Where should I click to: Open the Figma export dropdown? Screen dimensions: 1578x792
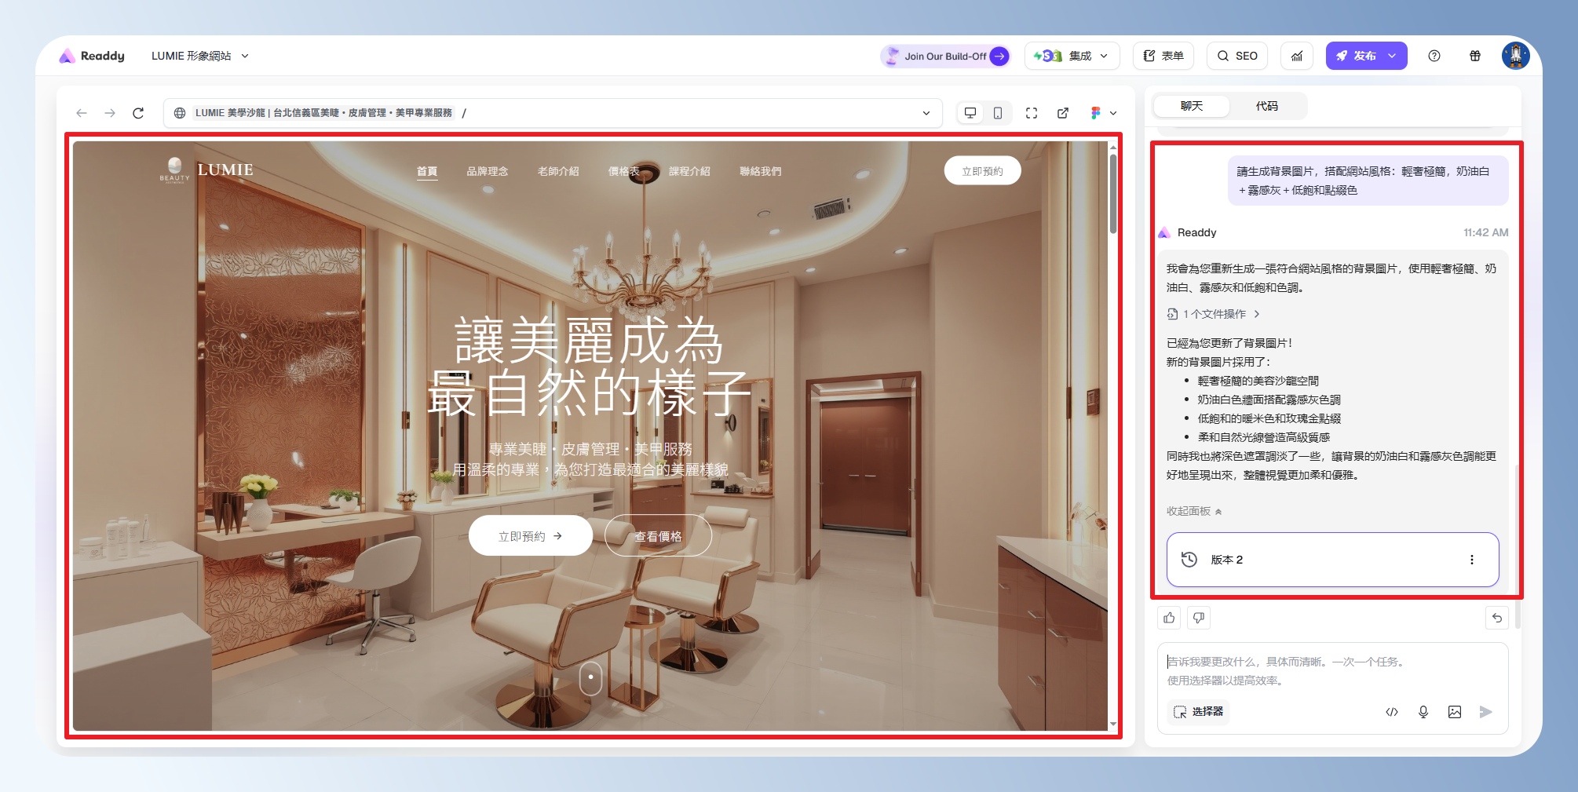tap(1103, 113)
